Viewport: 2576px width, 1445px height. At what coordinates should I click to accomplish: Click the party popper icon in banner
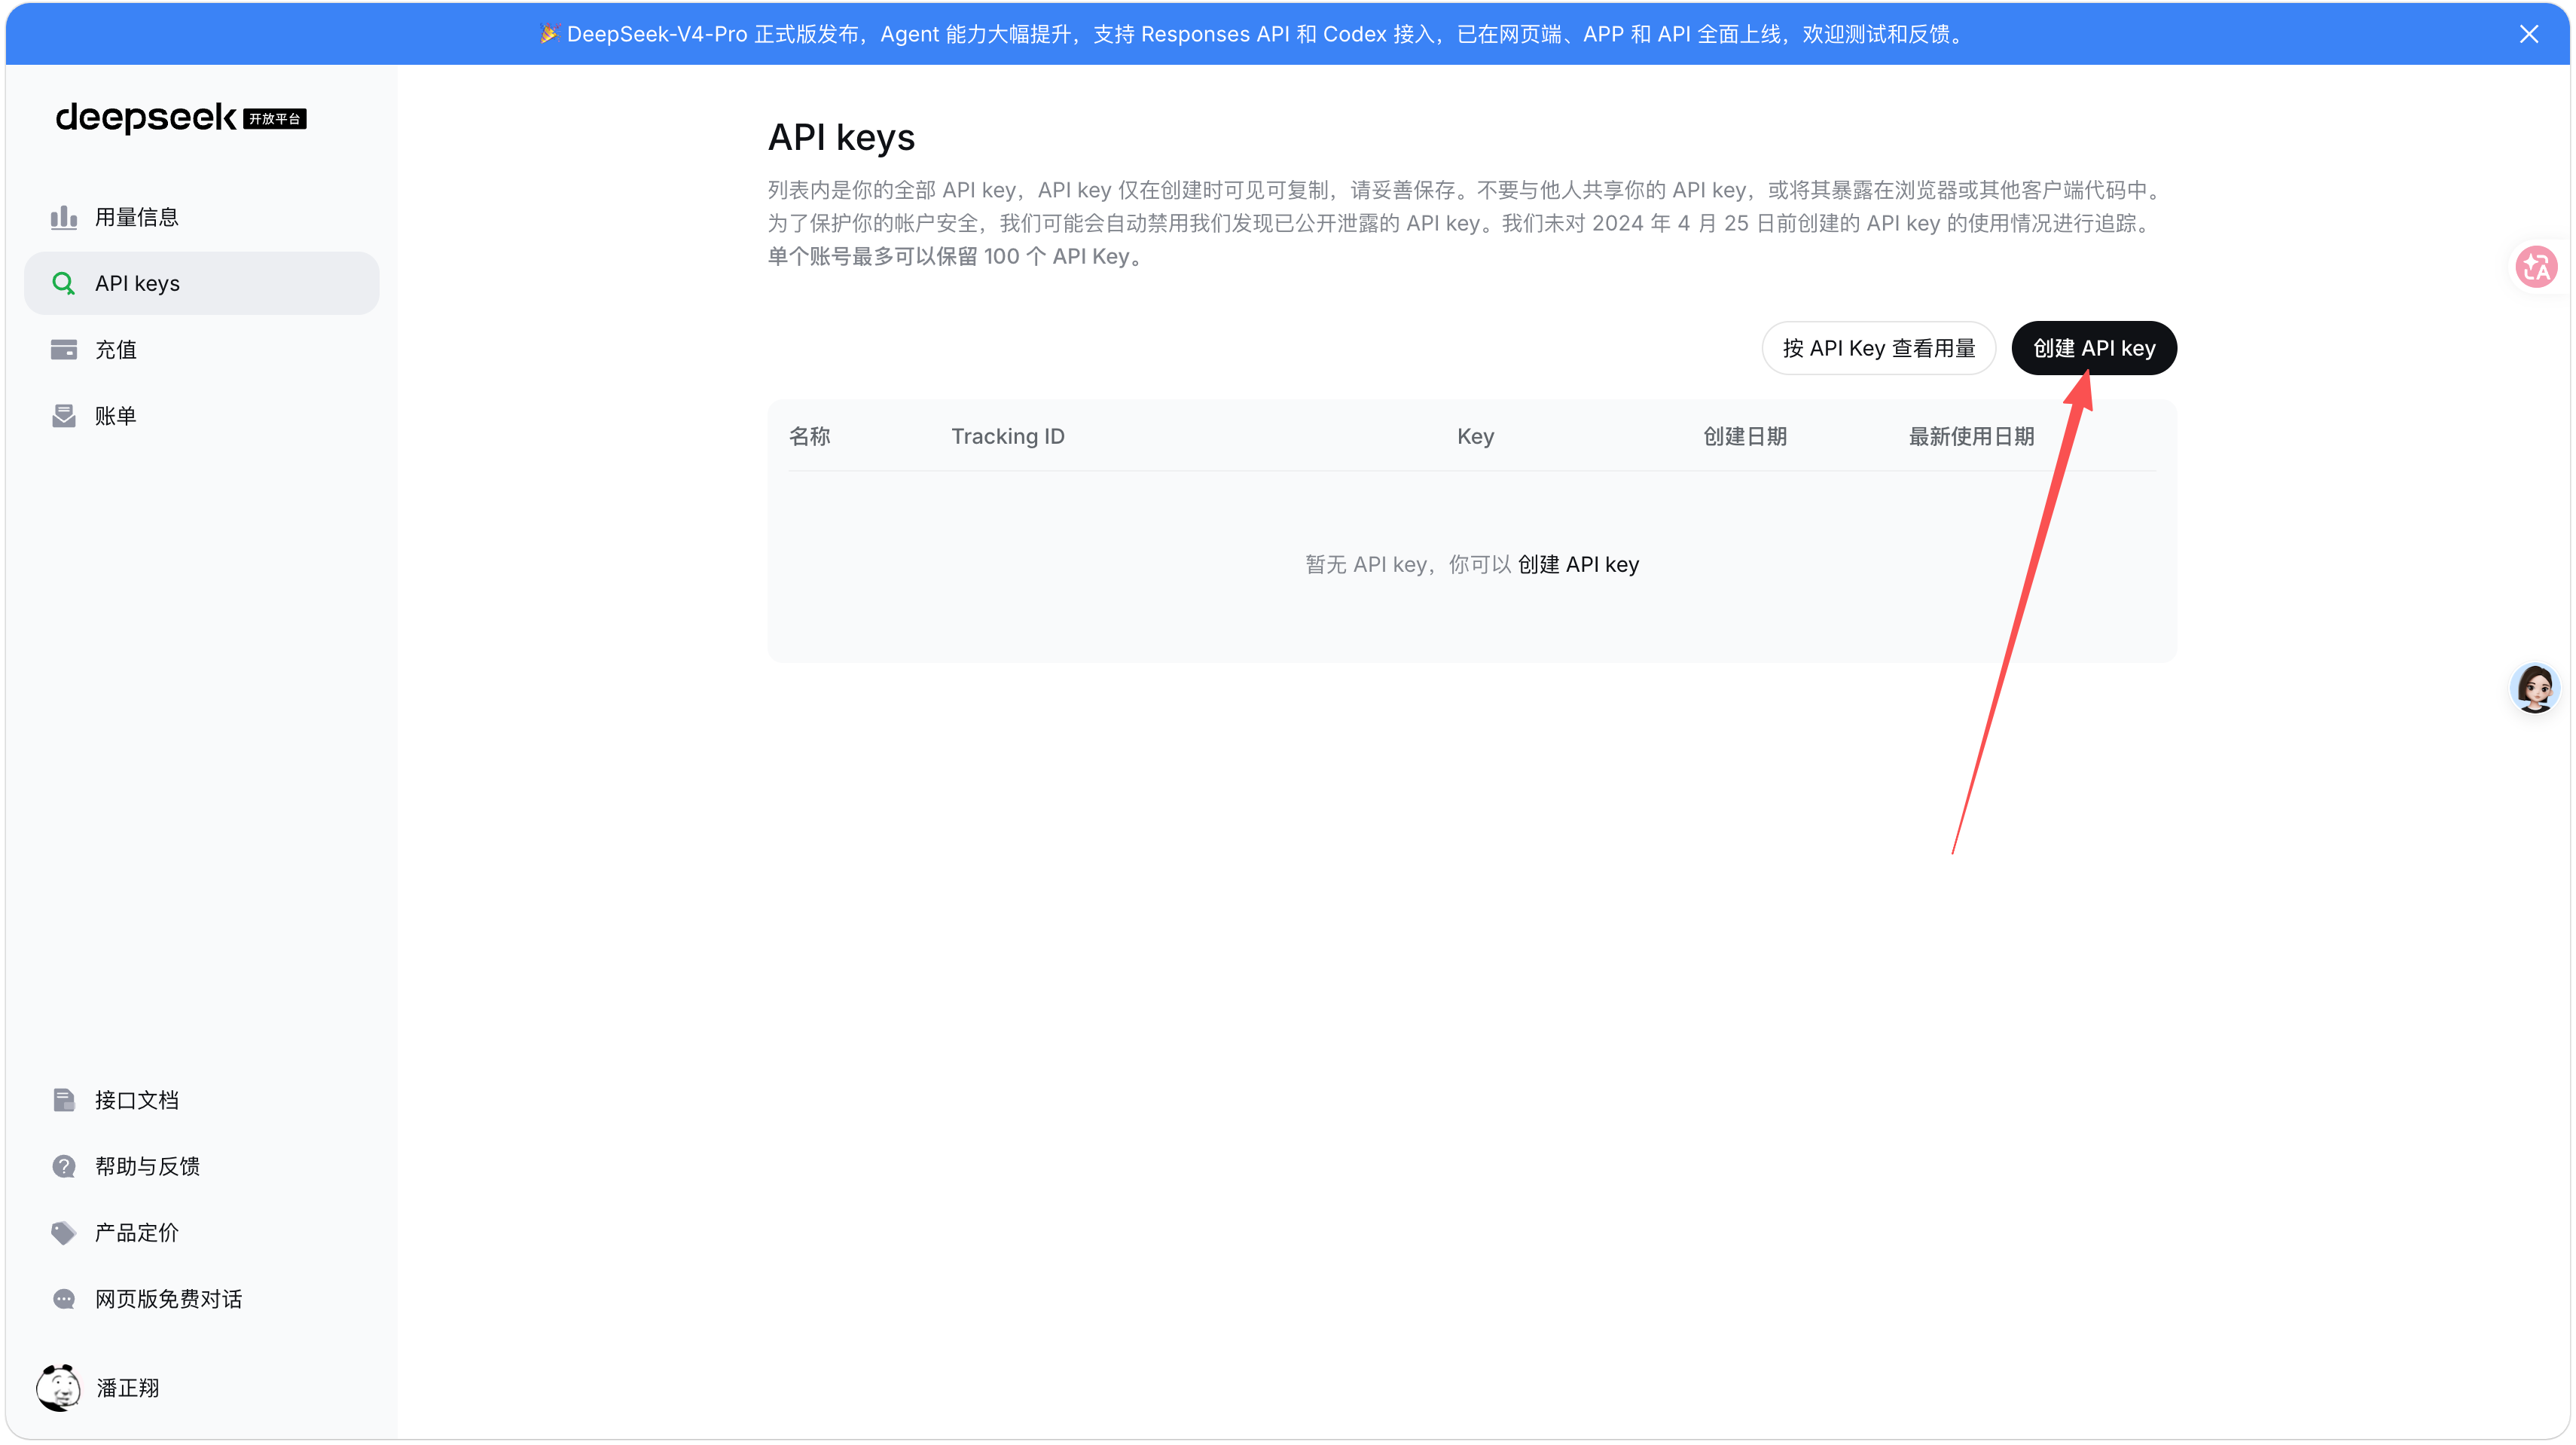tap(548, 34)
